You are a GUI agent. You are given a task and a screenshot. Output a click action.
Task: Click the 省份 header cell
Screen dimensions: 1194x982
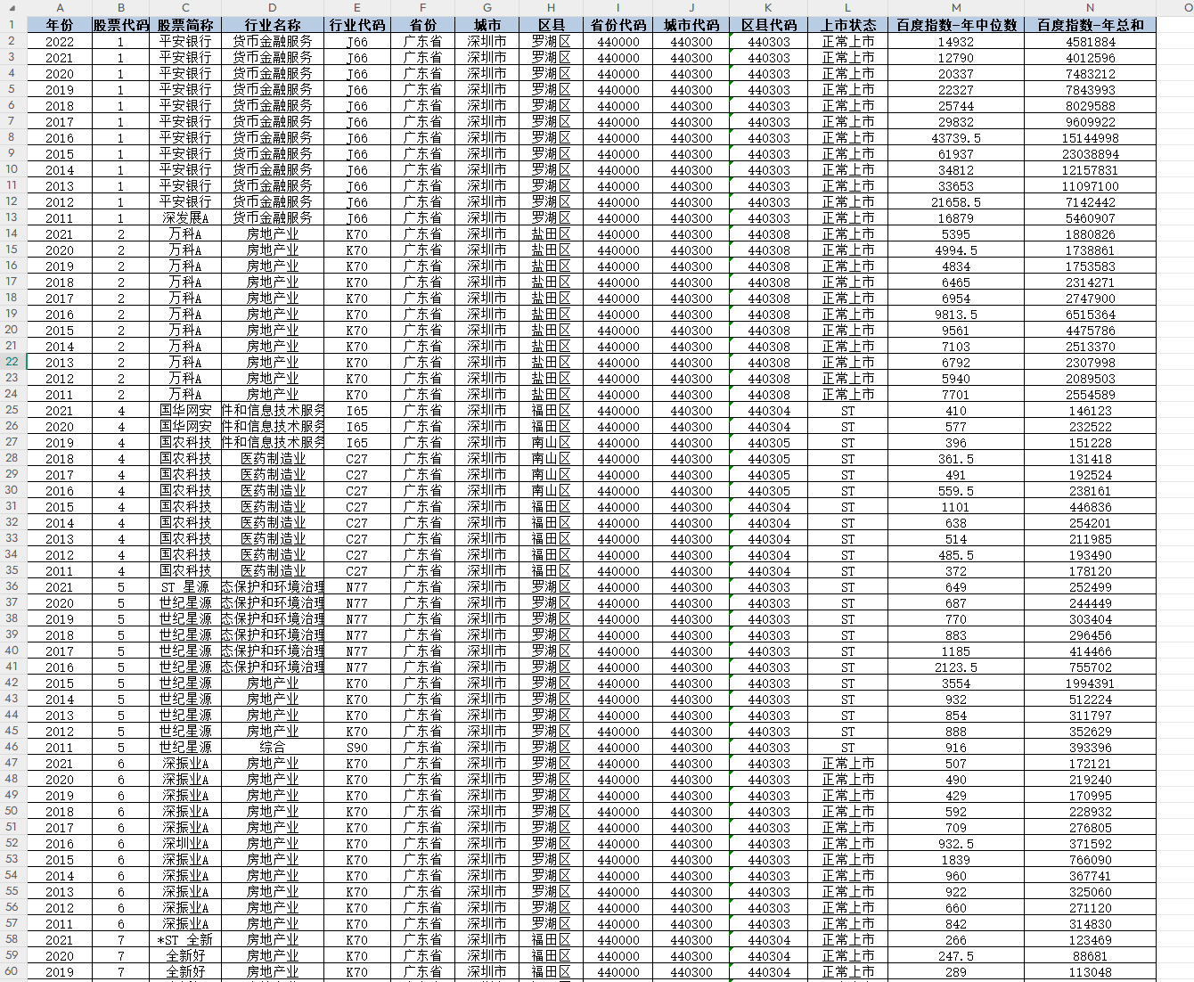(422, 25)
